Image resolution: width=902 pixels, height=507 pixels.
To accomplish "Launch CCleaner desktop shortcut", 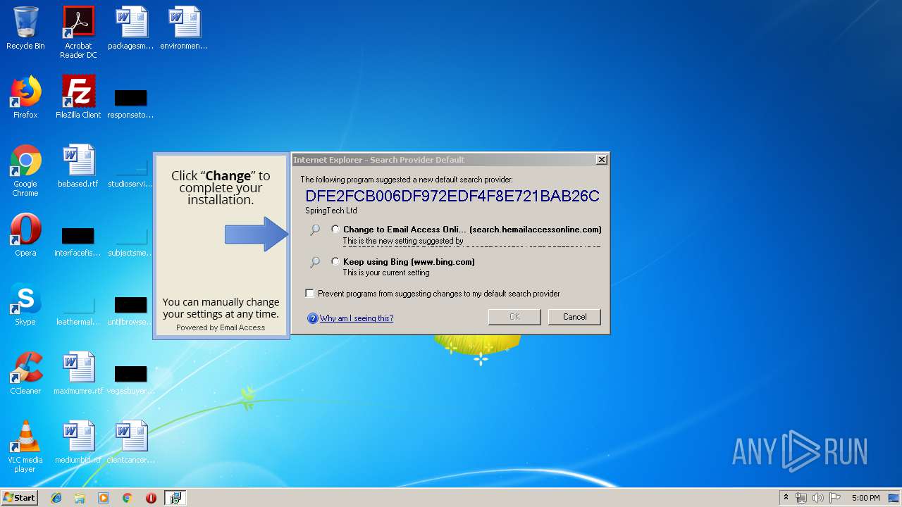I will (25, 373).
